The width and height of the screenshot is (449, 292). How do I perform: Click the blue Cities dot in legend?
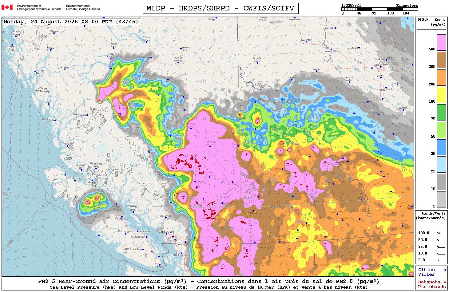[445, 270]
